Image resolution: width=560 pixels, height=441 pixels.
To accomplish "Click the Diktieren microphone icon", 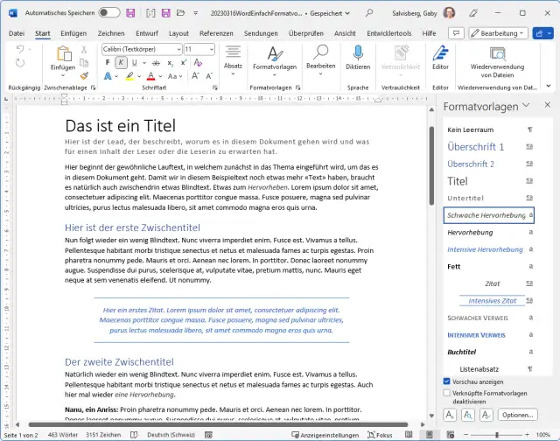I will [357, 53].
